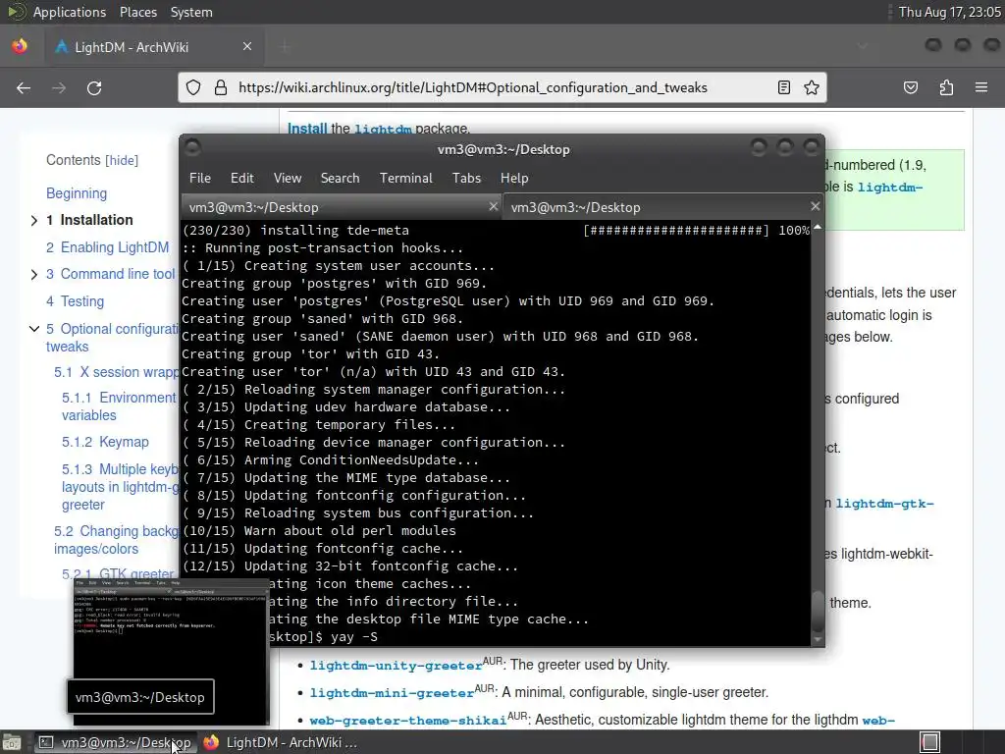Switch to the first terminal tab
Viewport: 1005px width, 754px height.
click(x=342, y=207)
